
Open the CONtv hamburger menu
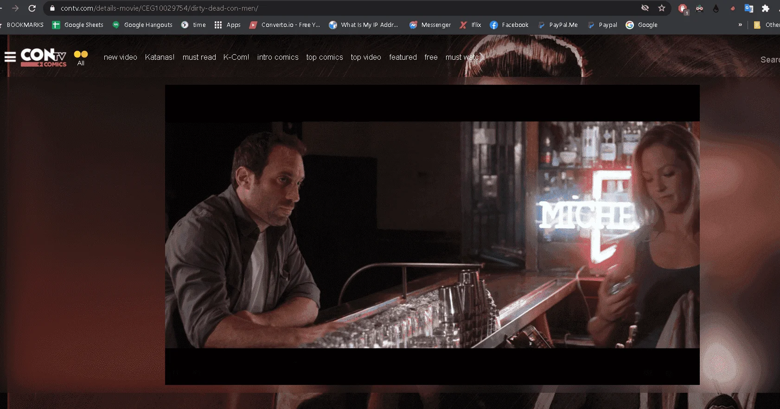[x=10, y=57]
